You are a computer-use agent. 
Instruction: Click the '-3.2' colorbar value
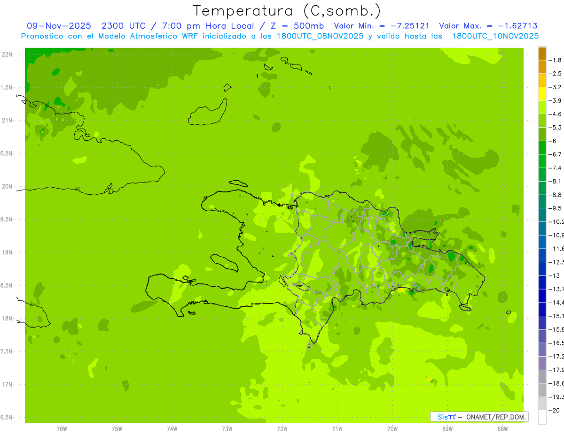[555, 87]
